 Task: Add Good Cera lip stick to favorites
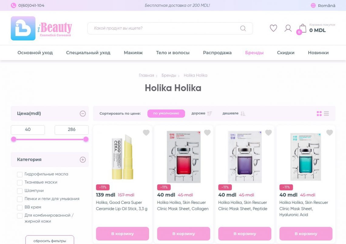146,133
